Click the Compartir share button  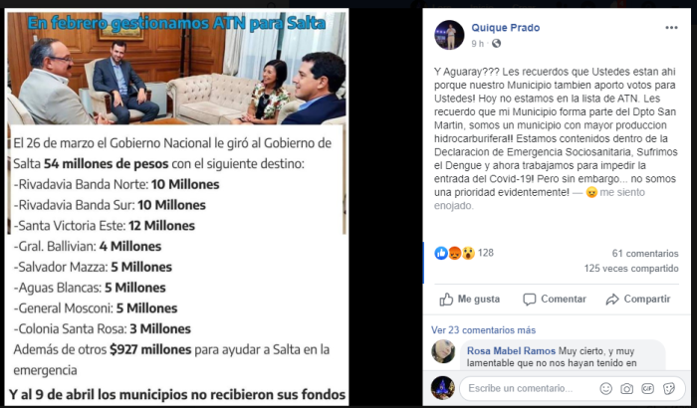click(x=638, y=300)
